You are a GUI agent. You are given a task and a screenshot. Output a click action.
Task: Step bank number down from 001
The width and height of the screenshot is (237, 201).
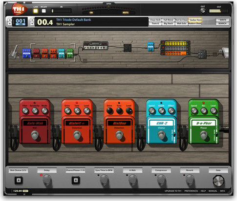pyautogui.click(x=10, y=24)
